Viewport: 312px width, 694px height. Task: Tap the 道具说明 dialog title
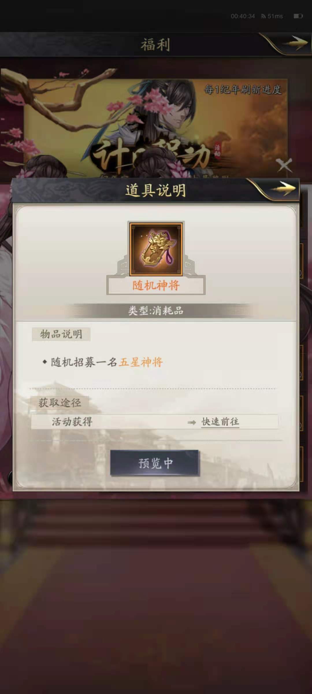tap(155, 190)
